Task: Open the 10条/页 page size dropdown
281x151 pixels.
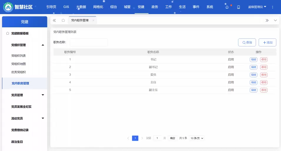Action: click(197, 138)
